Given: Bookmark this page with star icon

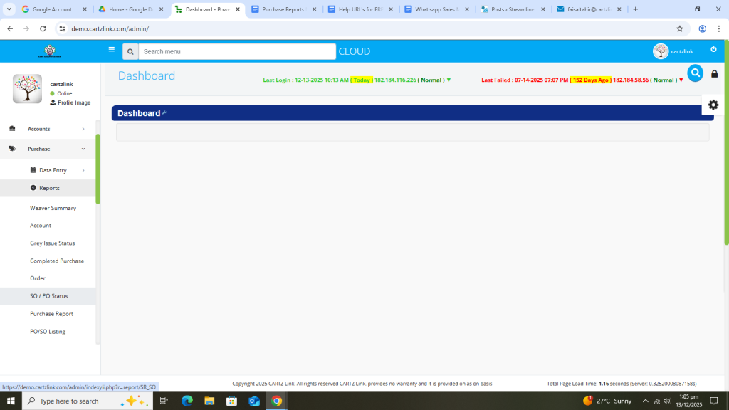Looking at the screenshot, I should coord(679,28).
